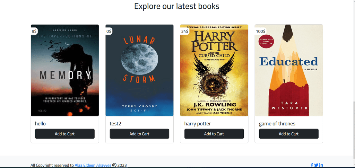
Task: Add the 'test2' book to cart
Action: click(x=139, y=134)
